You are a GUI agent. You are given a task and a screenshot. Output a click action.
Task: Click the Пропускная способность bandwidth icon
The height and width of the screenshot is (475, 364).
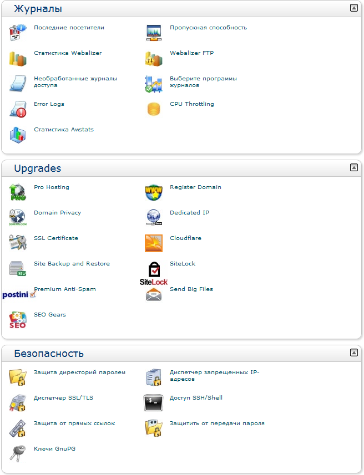click(x=154, y=32)
